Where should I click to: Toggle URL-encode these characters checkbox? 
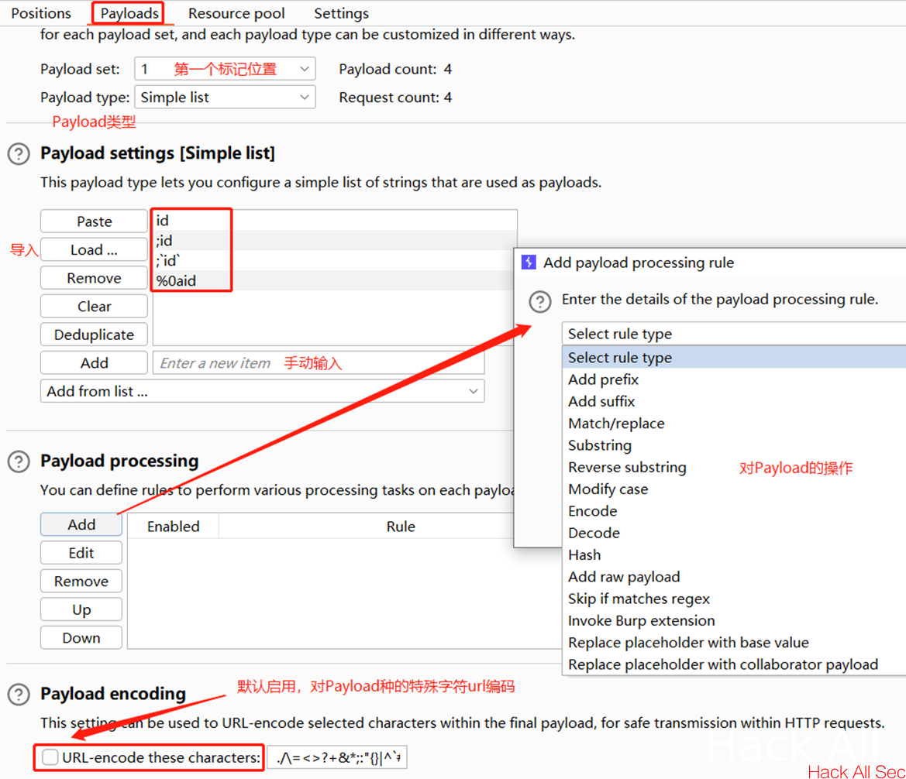coord(50,757)
